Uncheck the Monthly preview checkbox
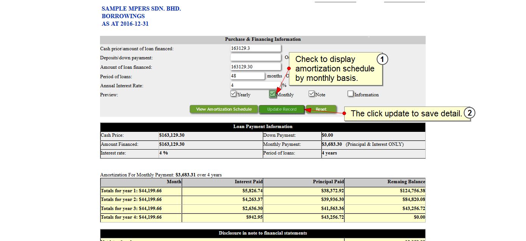526x241 pixels. [273, 94]
